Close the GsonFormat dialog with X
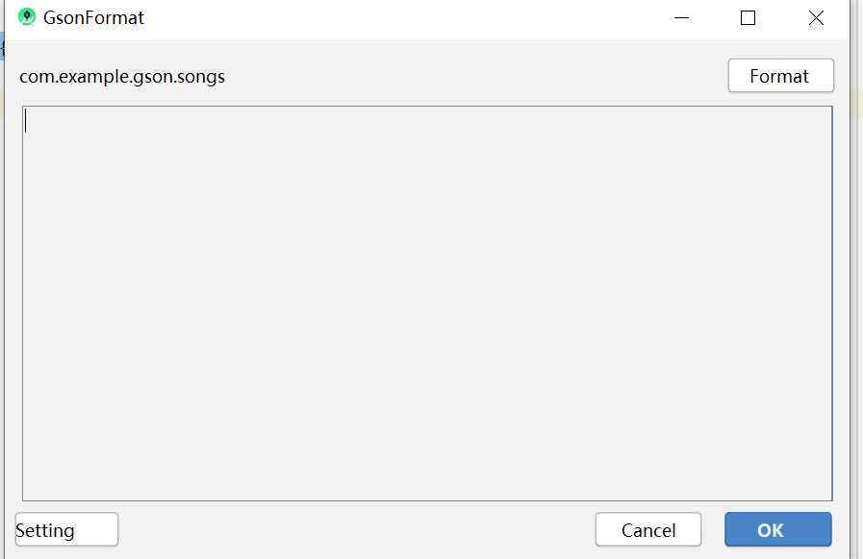Viewport: 863px width, 559px height. click(x=816, y=17)
